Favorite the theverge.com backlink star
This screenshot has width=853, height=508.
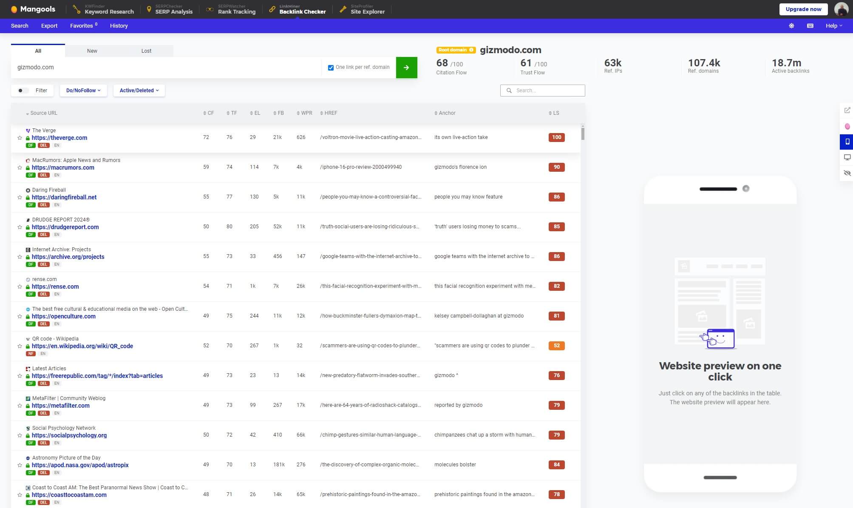point(20,138)
